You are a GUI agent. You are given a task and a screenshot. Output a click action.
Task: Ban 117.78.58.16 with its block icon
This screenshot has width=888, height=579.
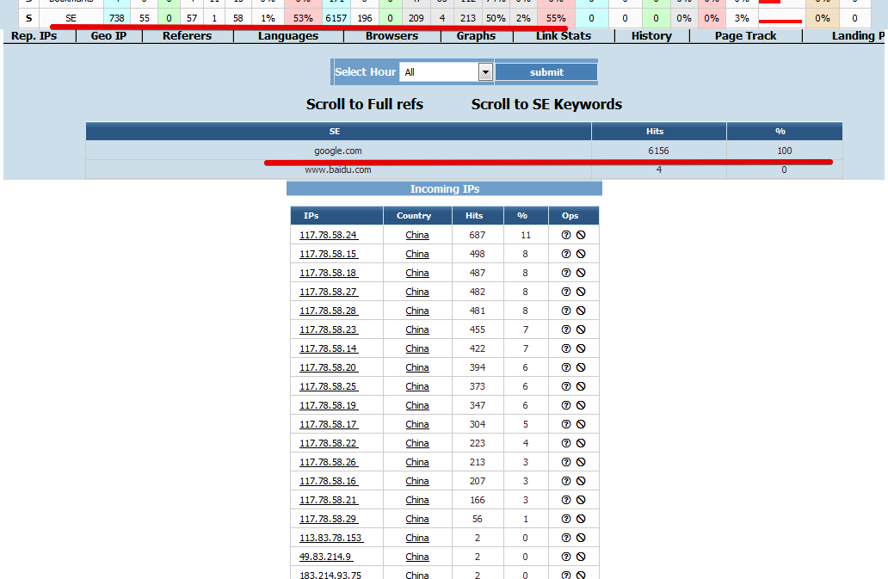581,481
